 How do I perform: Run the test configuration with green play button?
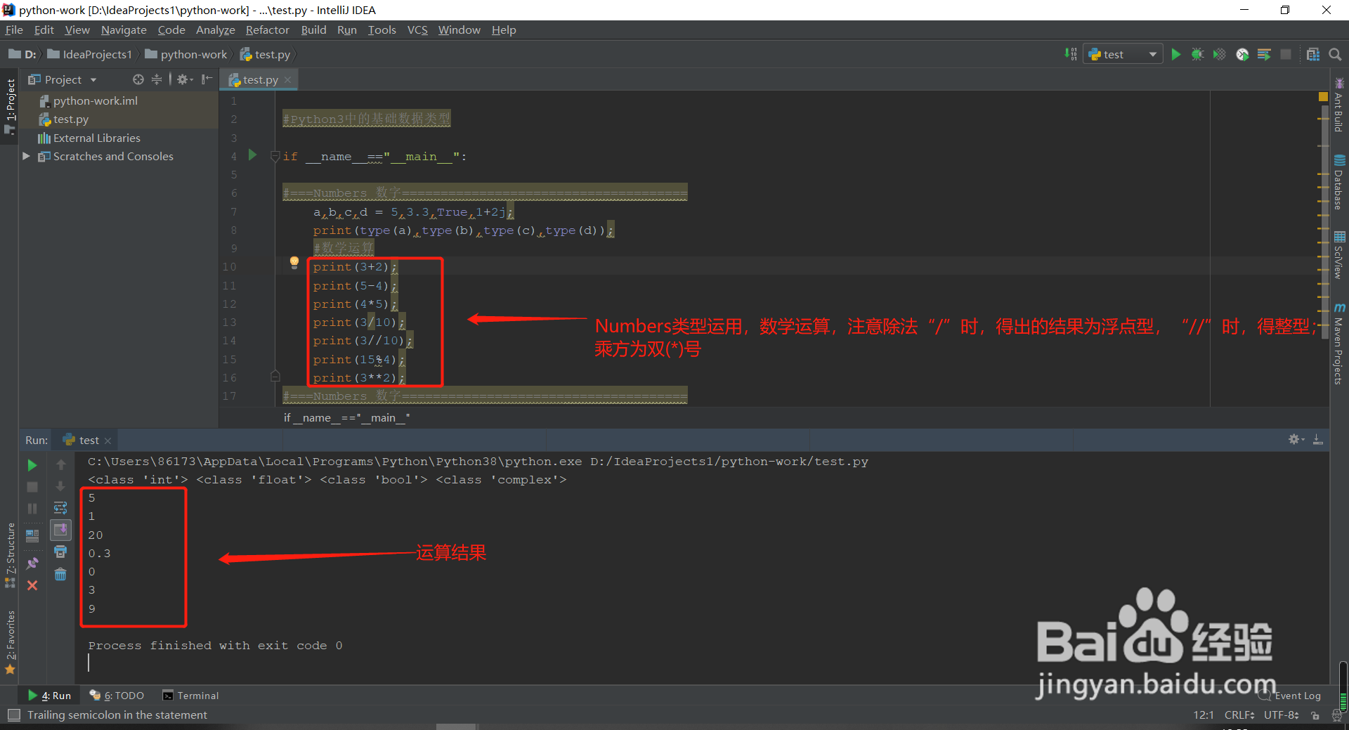click(x=1176, y=53)
